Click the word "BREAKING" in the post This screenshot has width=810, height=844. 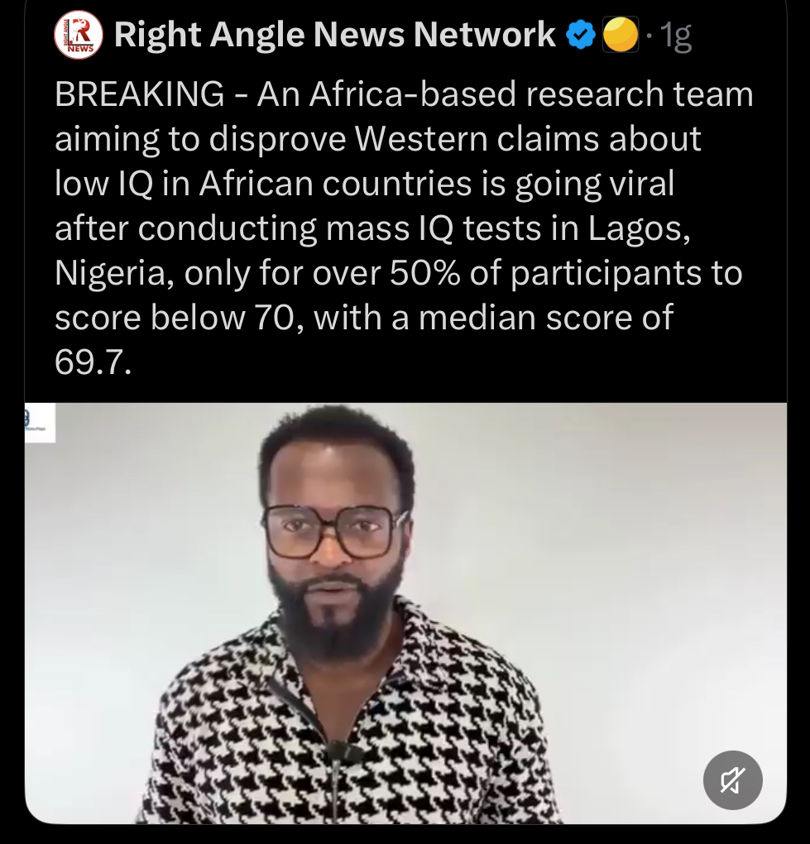tap(139, 96)
